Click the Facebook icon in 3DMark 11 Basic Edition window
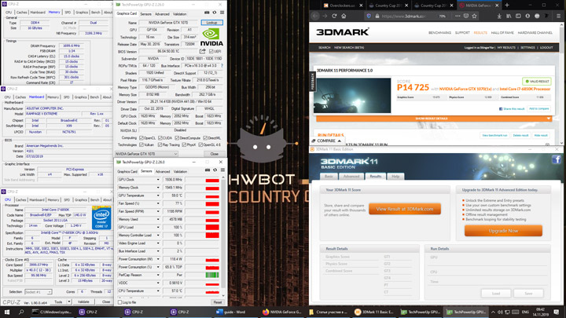566x318 pixels. click(557, 159)
